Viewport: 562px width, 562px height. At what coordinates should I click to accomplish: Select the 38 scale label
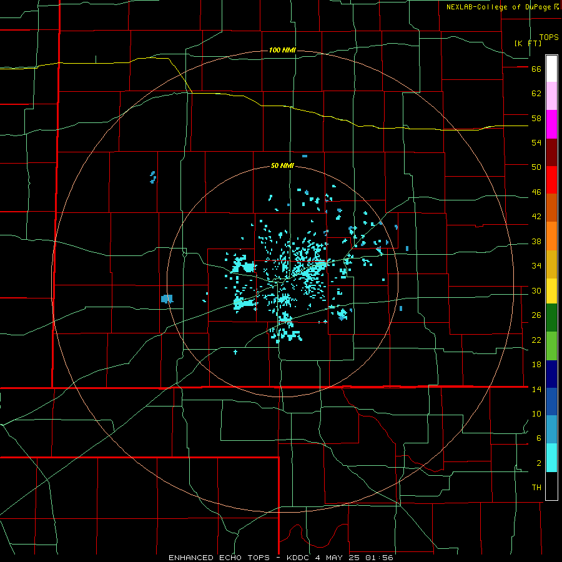536,241
